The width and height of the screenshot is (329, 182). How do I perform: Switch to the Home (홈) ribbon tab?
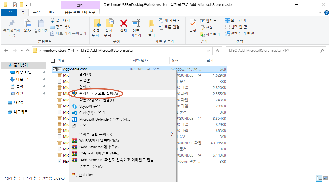tap(23, 12)
